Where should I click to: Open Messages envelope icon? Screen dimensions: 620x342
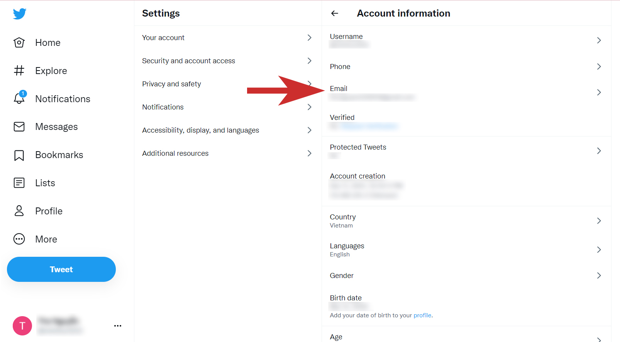pos(19,126)
